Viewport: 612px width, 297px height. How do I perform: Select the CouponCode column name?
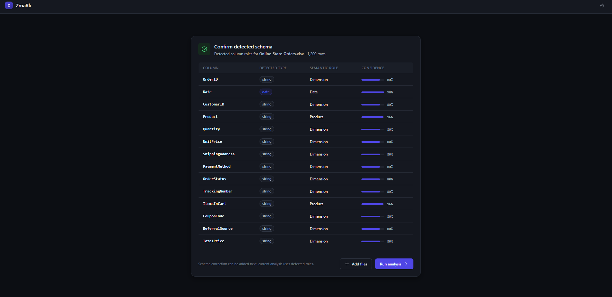coord(214,216)
